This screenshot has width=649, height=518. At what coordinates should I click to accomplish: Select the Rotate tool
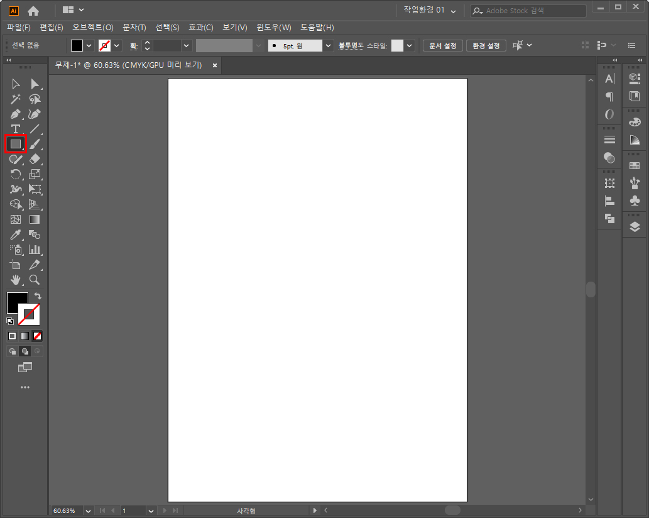[16, 174]
